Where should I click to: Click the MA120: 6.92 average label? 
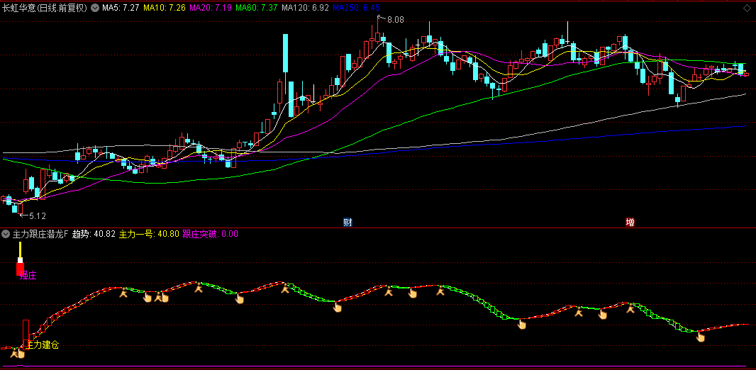tap(305, 9)
